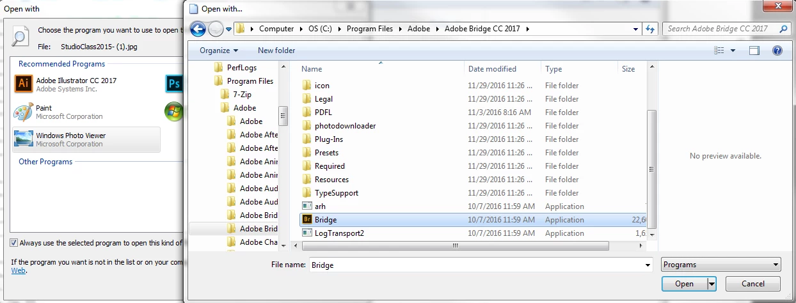Open the File name history dropdown
Screen dimensions: 796x303
(x=648, y=265)
